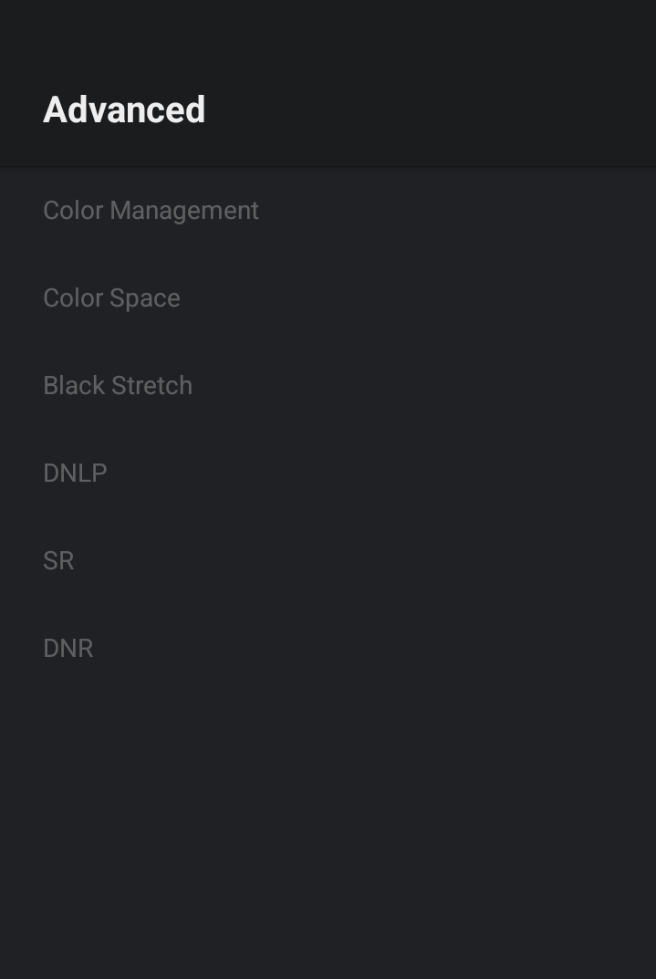Click the Advanced header title

[124, 110]
